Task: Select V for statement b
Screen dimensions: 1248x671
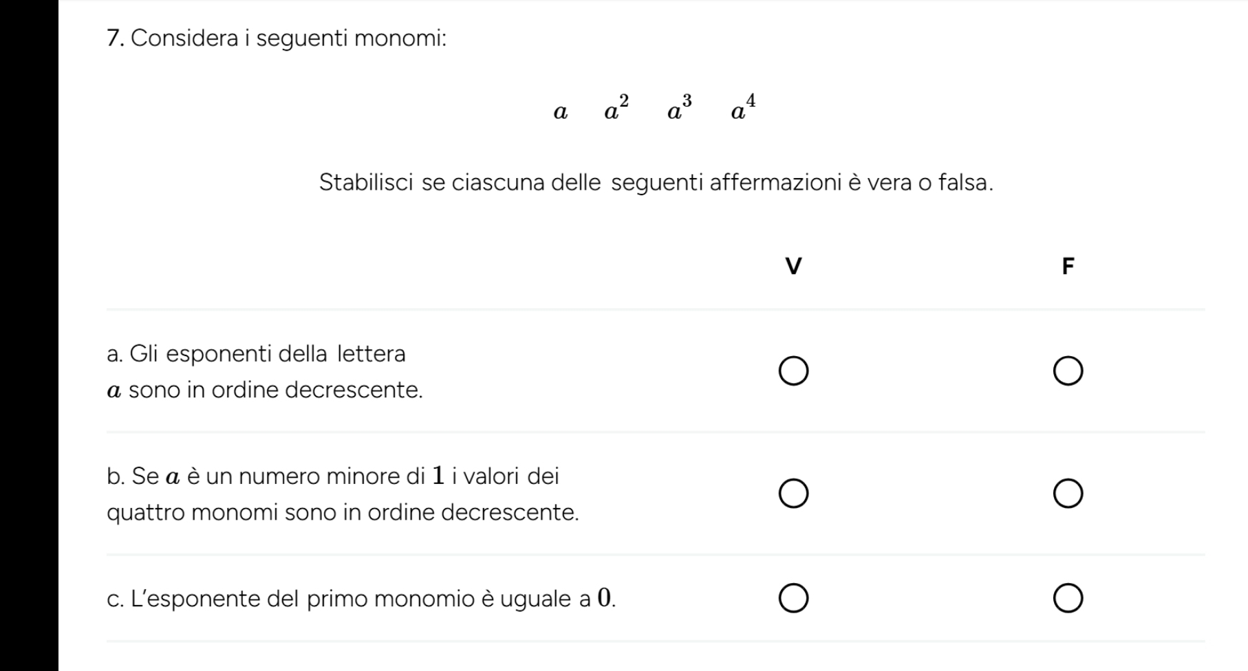Action: pos(793,494)
